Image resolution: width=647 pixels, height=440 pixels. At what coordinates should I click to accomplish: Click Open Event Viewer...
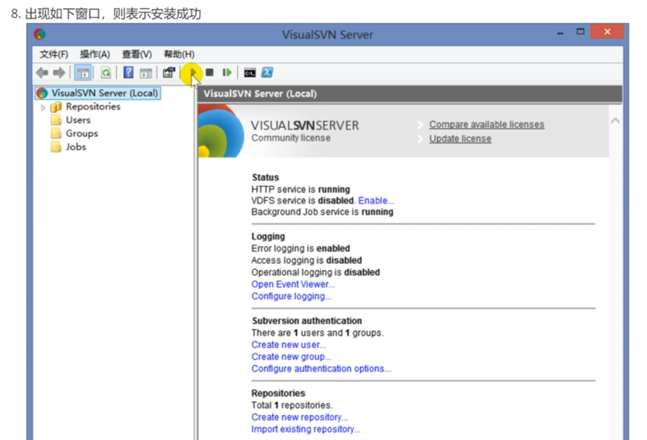pos(293,284)
